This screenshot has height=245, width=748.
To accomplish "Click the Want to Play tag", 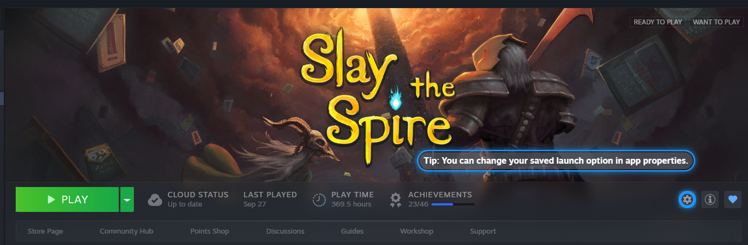I will 716,22.
